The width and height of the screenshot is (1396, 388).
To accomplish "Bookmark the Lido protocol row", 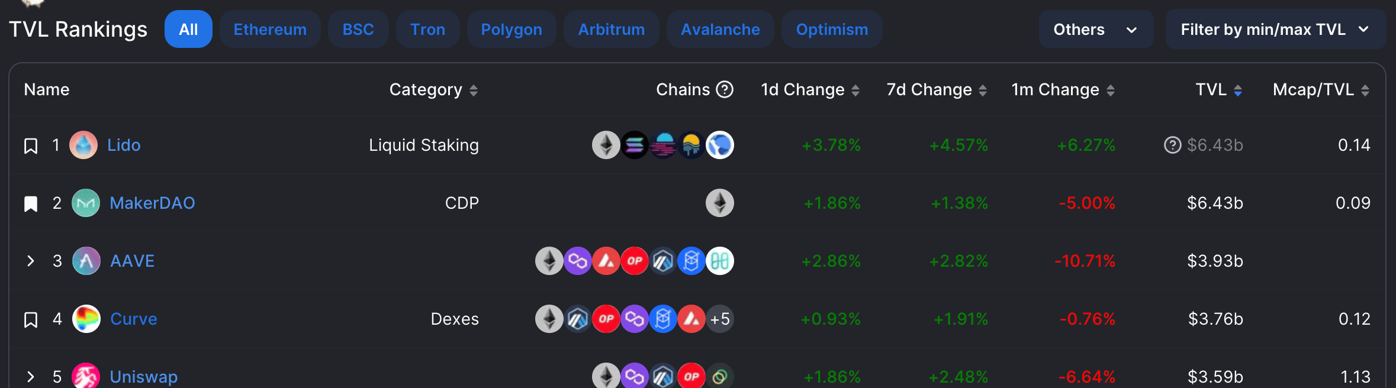I will 31,145.
